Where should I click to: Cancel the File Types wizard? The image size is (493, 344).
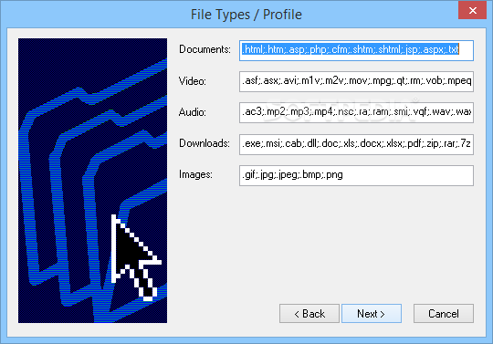coord(444,314)
